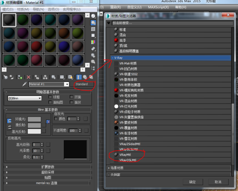The height and width of the screenshot is (191, 238).
Task: Click the make material copy icon
Action: (37, 77)
